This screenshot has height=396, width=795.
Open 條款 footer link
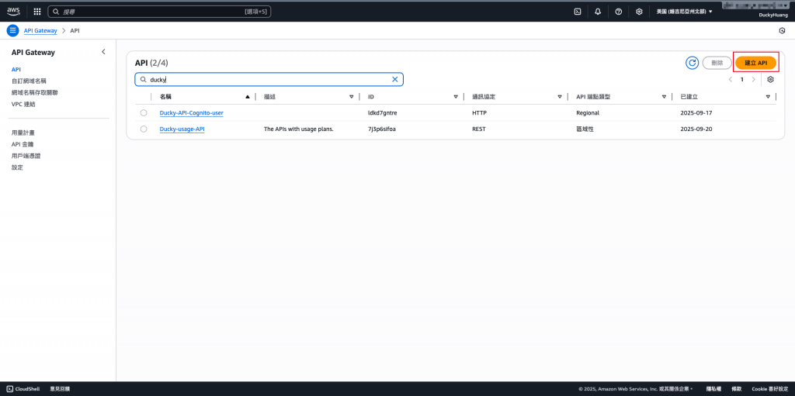(x=736, y=389)
